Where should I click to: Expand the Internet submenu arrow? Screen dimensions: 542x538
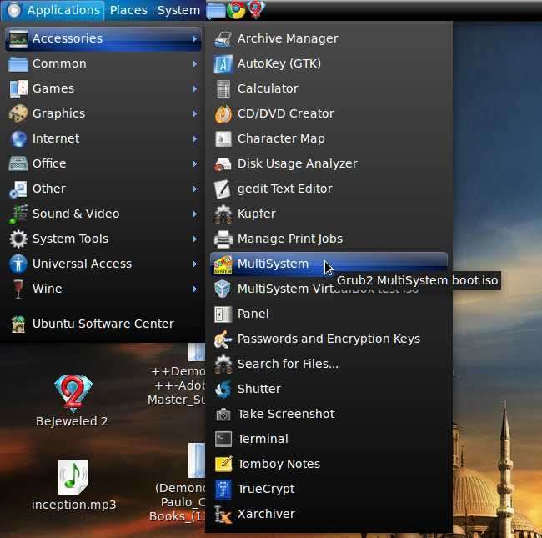[x=195, y=139]
